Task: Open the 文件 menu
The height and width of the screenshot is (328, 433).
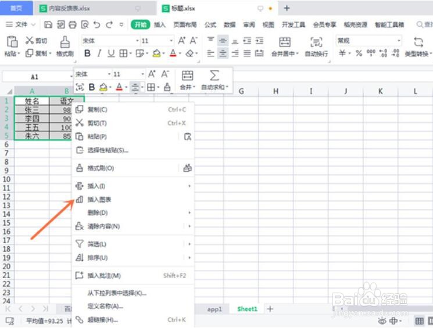Action: [21, 24]
